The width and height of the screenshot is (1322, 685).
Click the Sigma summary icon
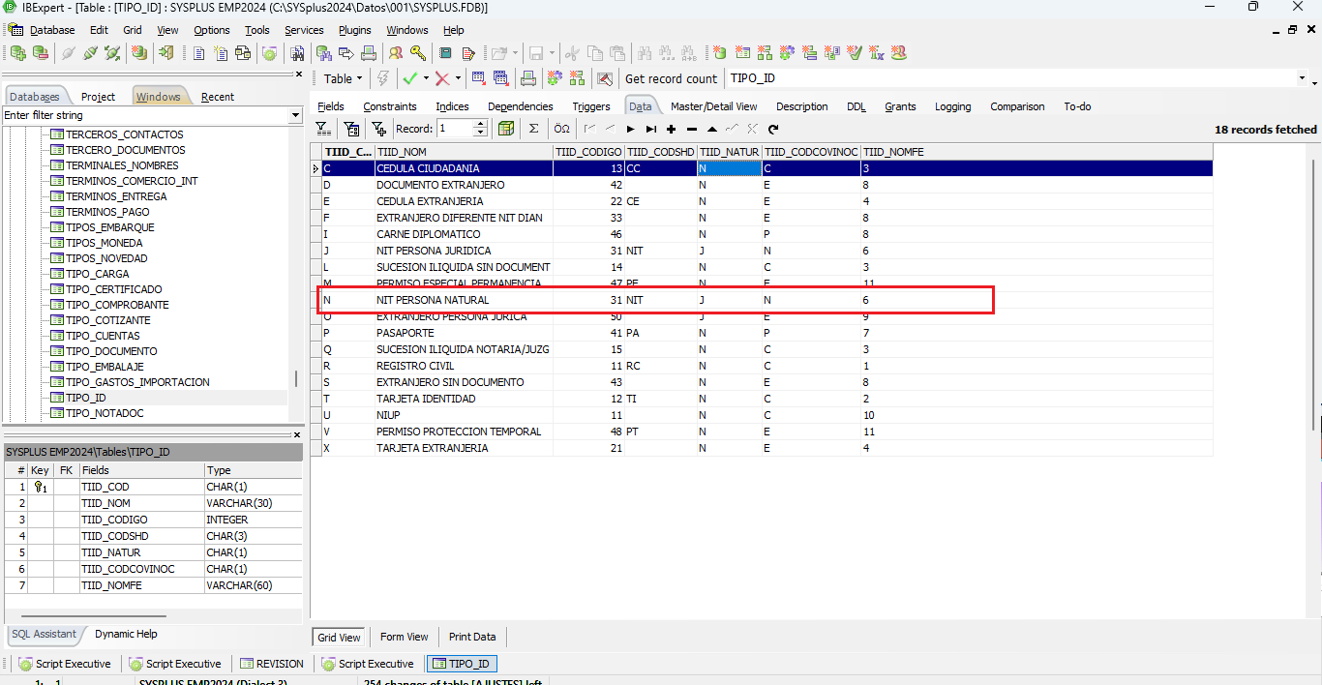pyautogui.click(x=533, y=129)
